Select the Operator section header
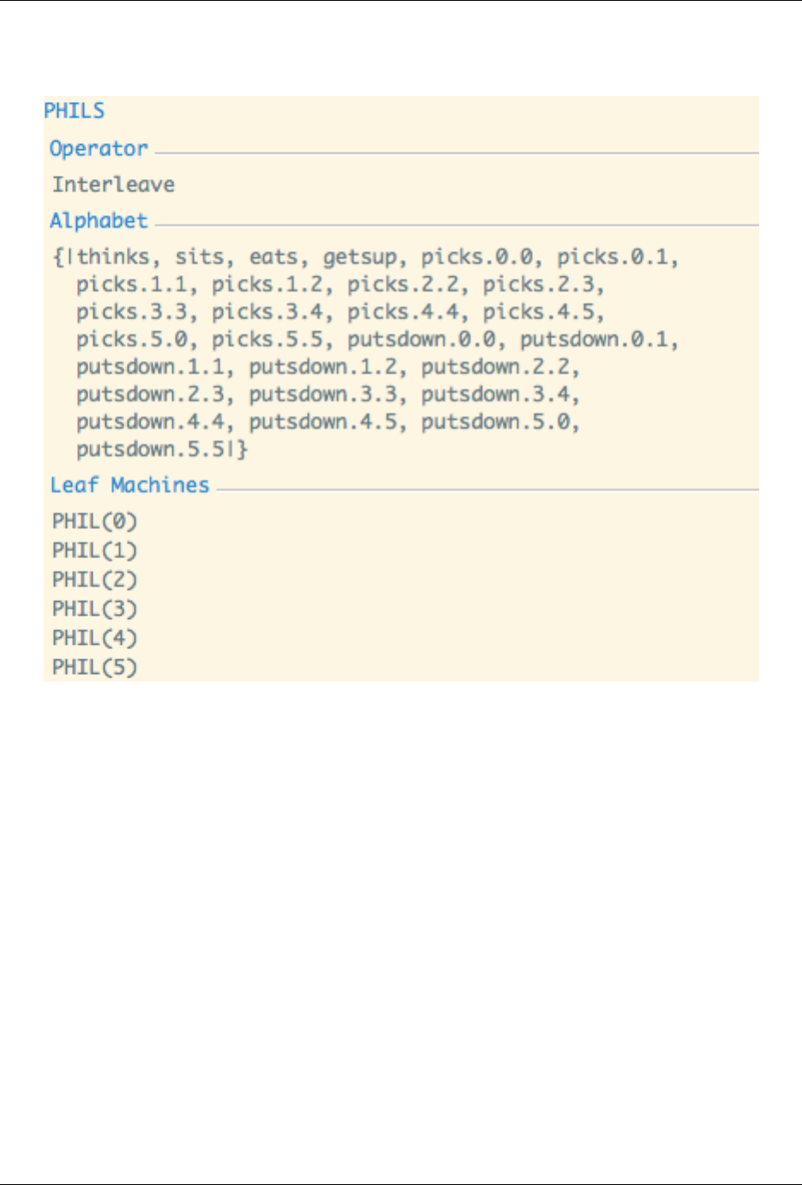802x1185 pixels. click(x=99, y=148)
